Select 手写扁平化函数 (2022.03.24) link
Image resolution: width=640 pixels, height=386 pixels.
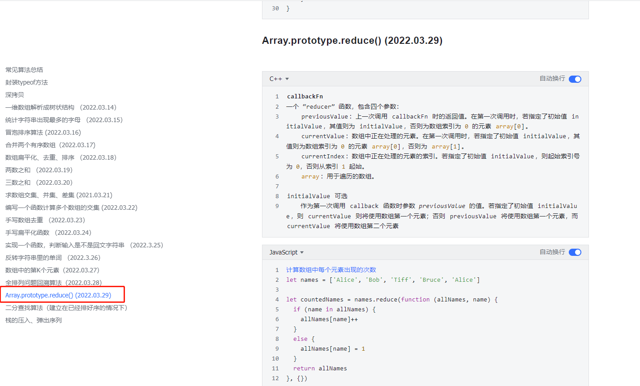48,233
